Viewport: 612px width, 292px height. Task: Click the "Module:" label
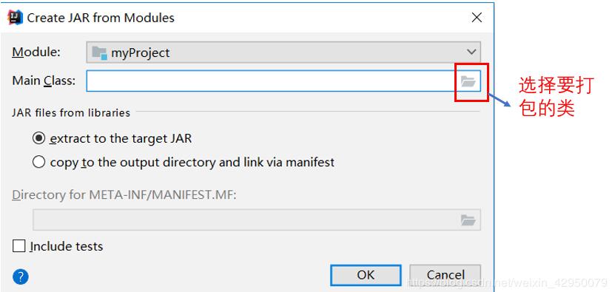[x=36, y=52]
